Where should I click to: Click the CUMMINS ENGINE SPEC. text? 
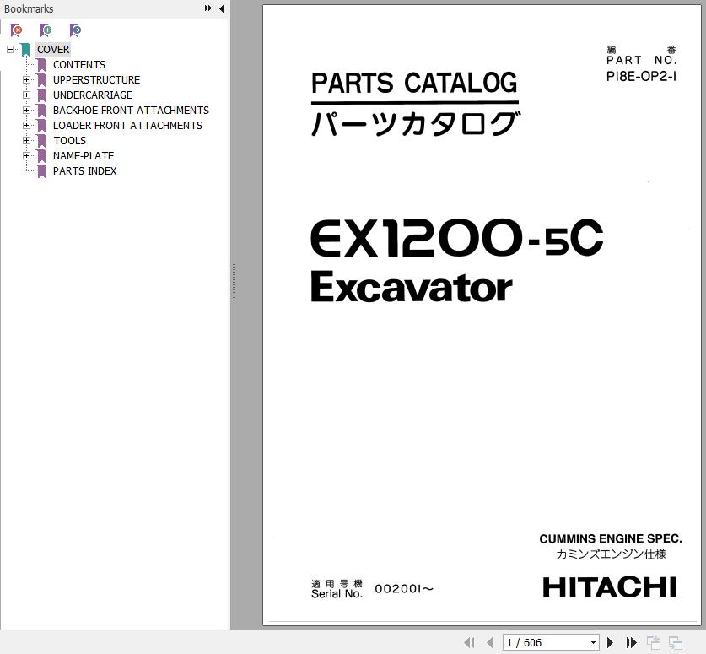[611, 538]
